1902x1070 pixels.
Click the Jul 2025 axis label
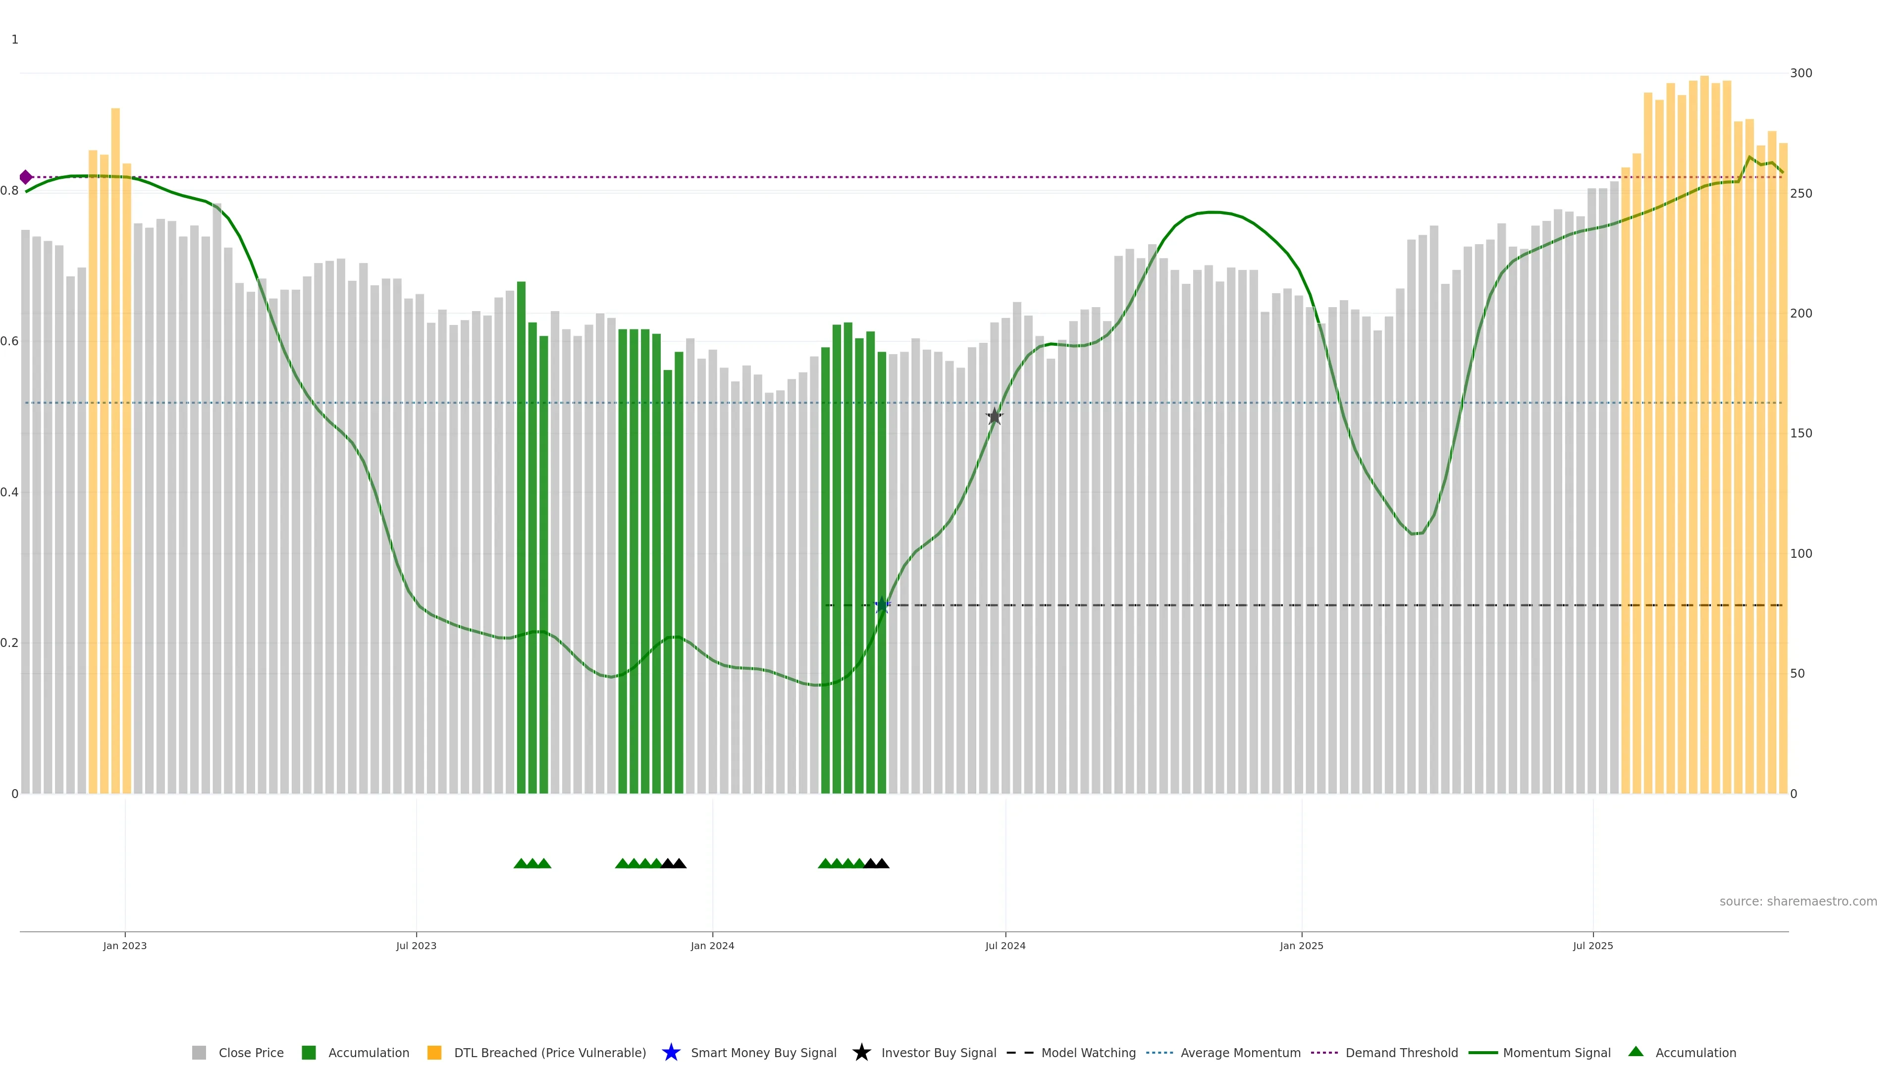pos(1592,945)
